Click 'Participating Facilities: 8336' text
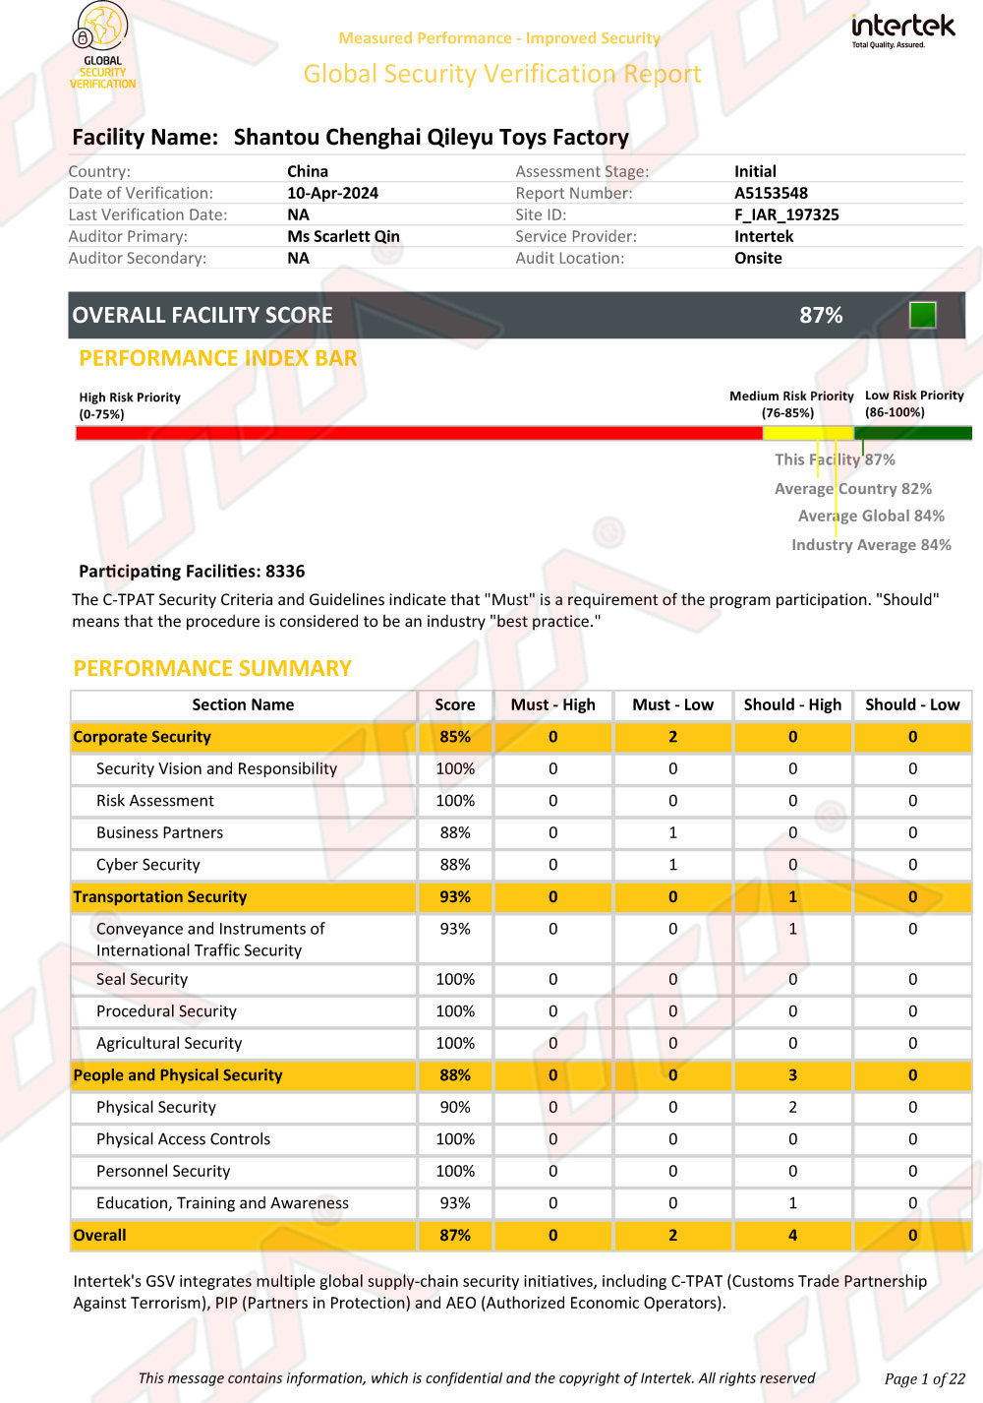The width and height of the screenshot is (983, 1403). coord(192,571)
